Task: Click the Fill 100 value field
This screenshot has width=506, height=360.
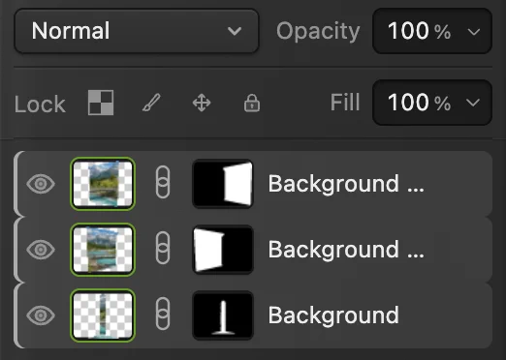Action: pos(419,103)
